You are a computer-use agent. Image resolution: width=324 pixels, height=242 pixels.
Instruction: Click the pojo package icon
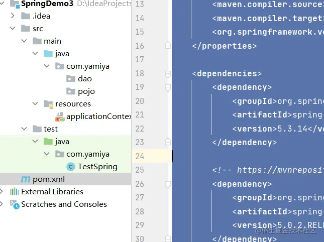tap(71, 91)
